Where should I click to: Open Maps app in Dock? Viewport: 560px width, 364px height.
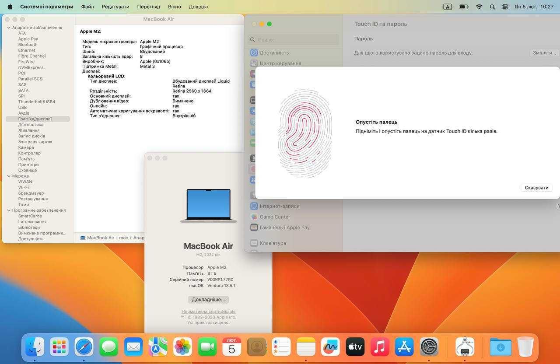pyautogui.click(x=158, y=347)
